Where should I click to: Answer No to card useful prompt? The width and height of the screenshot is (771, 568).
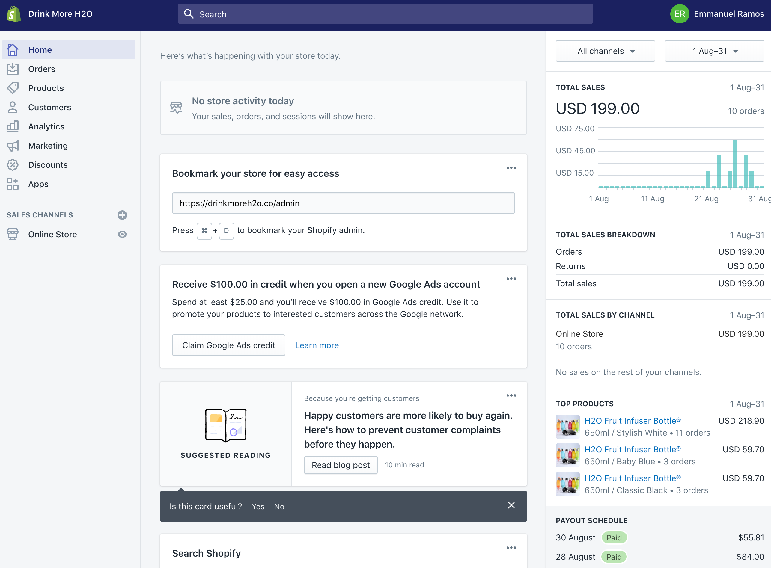coord(279,507)
